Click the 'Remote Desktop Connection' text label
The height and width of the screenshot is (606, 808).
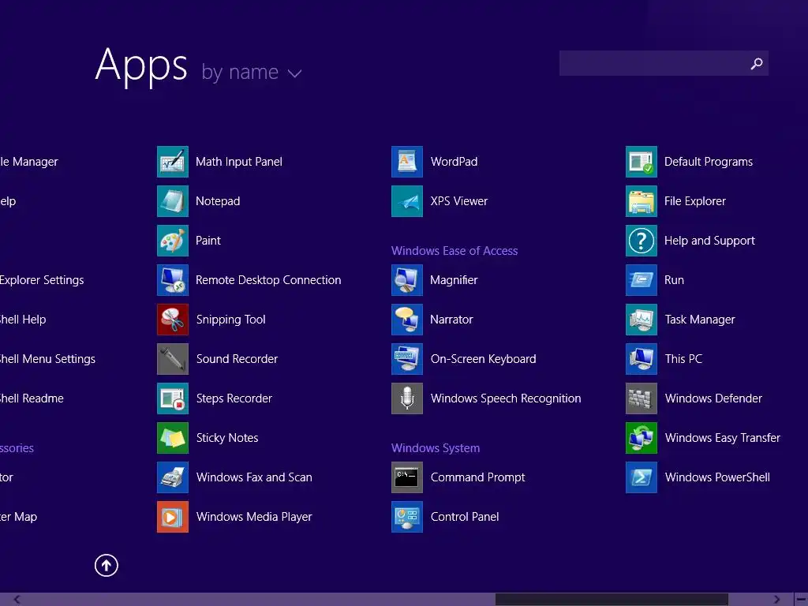268,280
